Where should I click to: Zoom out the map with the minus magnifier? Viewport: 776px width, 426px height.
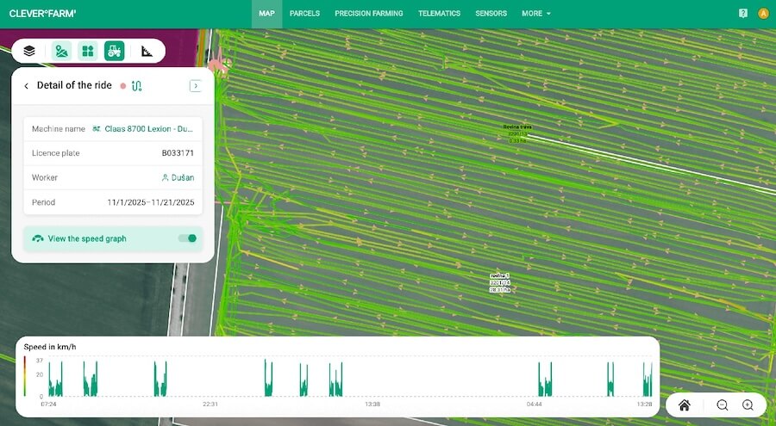[x=722, y=405]
